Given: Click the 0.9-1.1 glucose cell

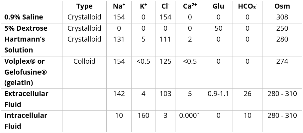Looking at the screenshot, I should coord(218,94).
